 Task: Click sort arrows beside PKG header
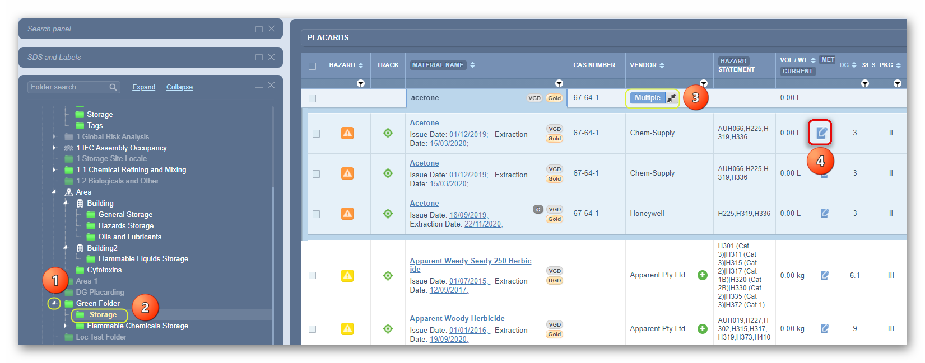(x=899, y=65)
